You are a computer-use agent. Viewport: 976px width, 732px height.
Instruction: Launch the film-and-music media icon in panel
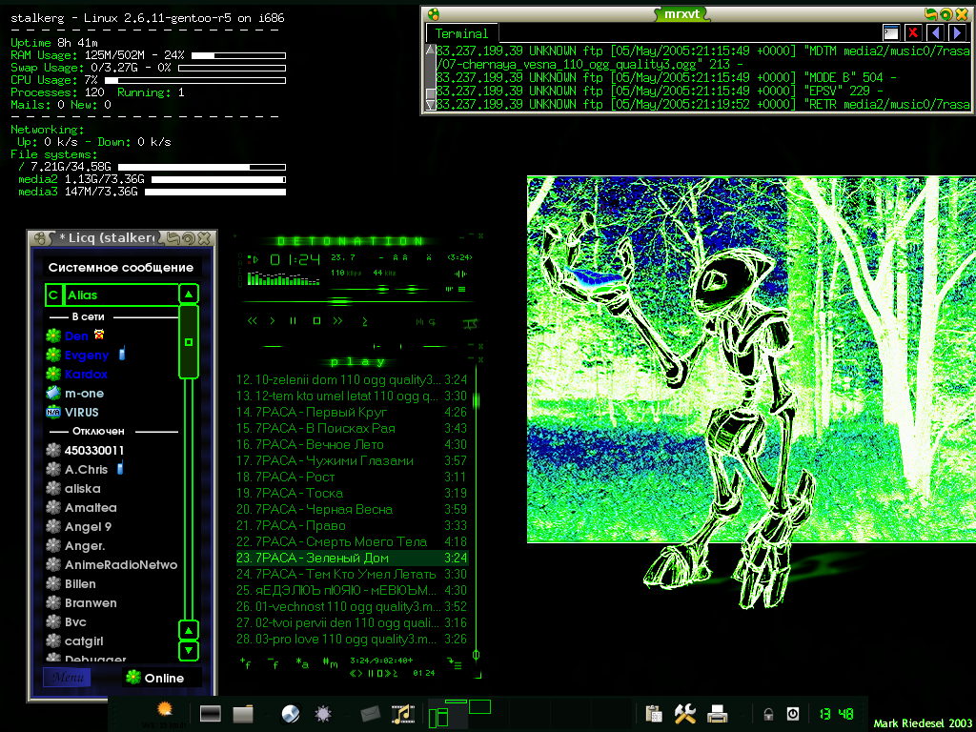coord(403,714)
